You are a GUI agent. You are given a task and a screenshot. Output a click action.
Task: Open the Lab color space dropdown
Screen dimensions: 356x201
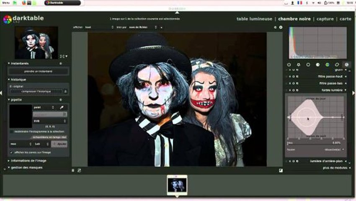tap(42, 144)
